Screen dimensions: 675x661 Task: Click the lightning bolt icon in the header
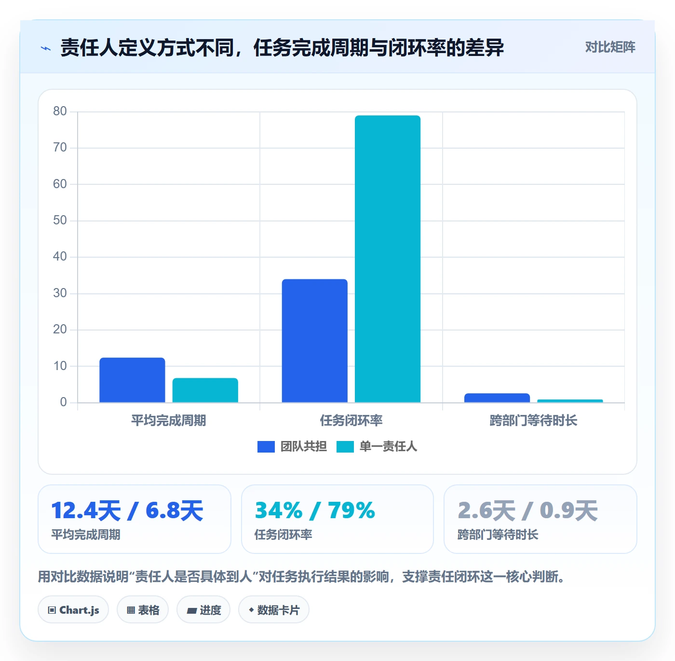tap(46, 48)
